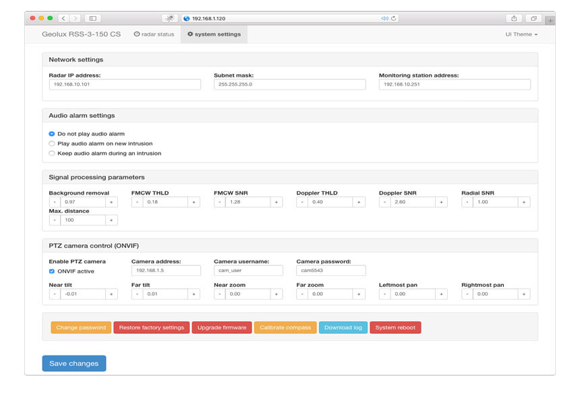The image size is (580, 404).
Task: Click the show all tabs icon
Action: (533, 18)
